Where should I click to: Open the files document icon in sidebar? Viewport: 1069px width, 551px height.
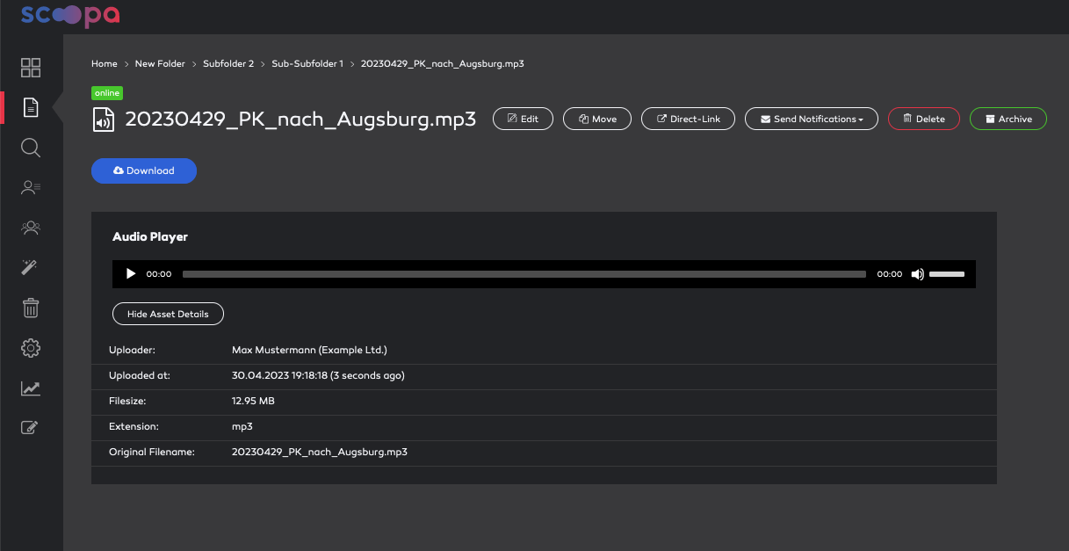(31, 108)
